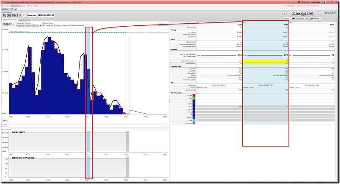Open the 1 hour look-ahead dropdown

pos(318,19)
